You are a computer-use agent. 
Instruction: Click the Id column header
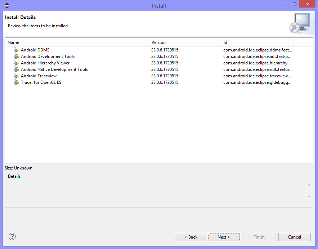pyautogui.click(x=257, y=42)
